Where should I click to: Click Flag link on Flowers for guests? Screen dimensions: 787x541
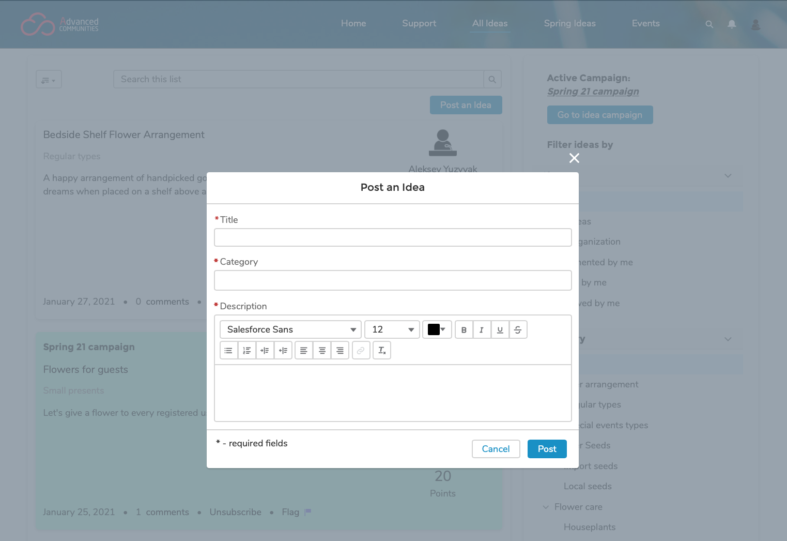pyautogui.click(x=290, y=512)
